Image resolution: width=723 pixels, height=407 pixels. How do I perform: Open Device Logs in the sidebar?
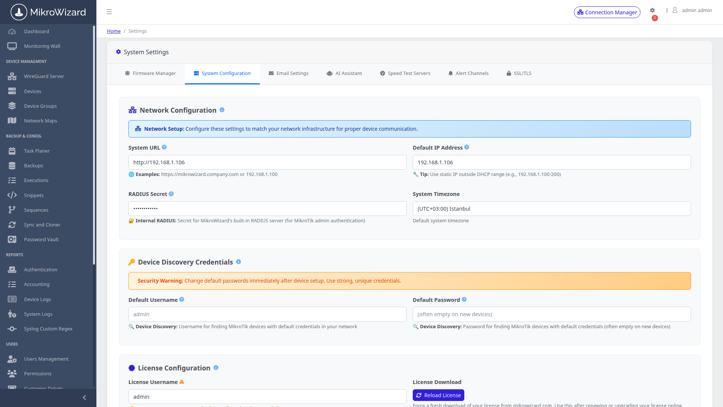coord(47,299)
